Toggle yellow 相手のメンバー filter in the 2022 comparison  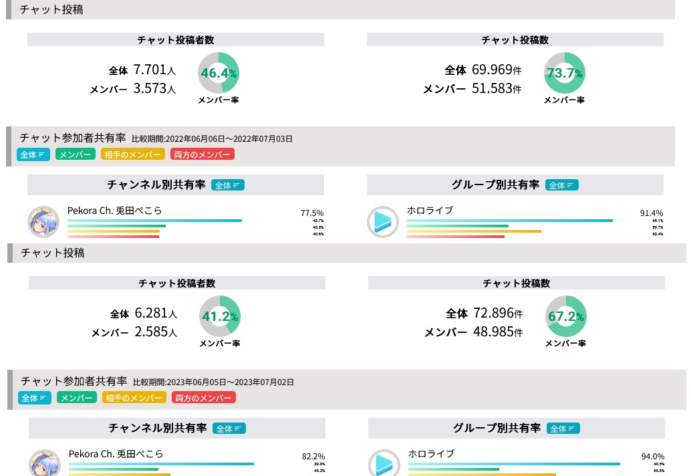coord(133,154)
